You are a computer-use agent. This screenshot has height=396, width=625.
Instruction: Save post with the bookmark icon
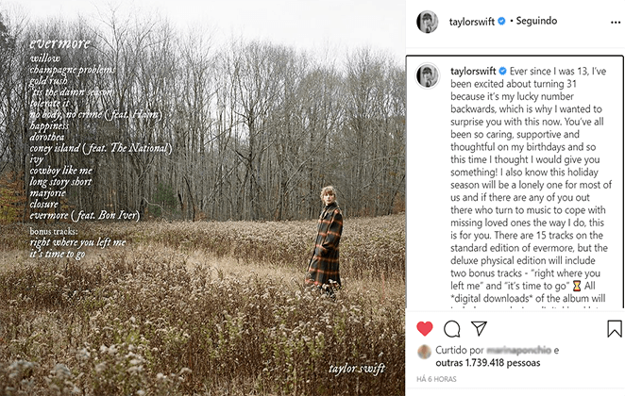tap(614, 328)
